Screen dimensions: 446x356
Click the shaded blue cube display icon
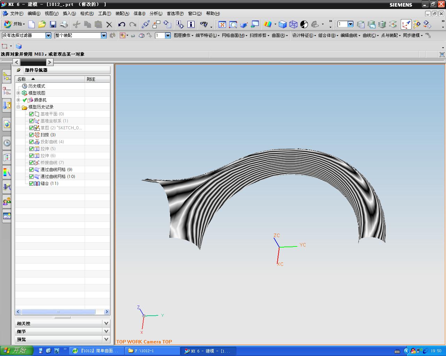pos(283,24)
